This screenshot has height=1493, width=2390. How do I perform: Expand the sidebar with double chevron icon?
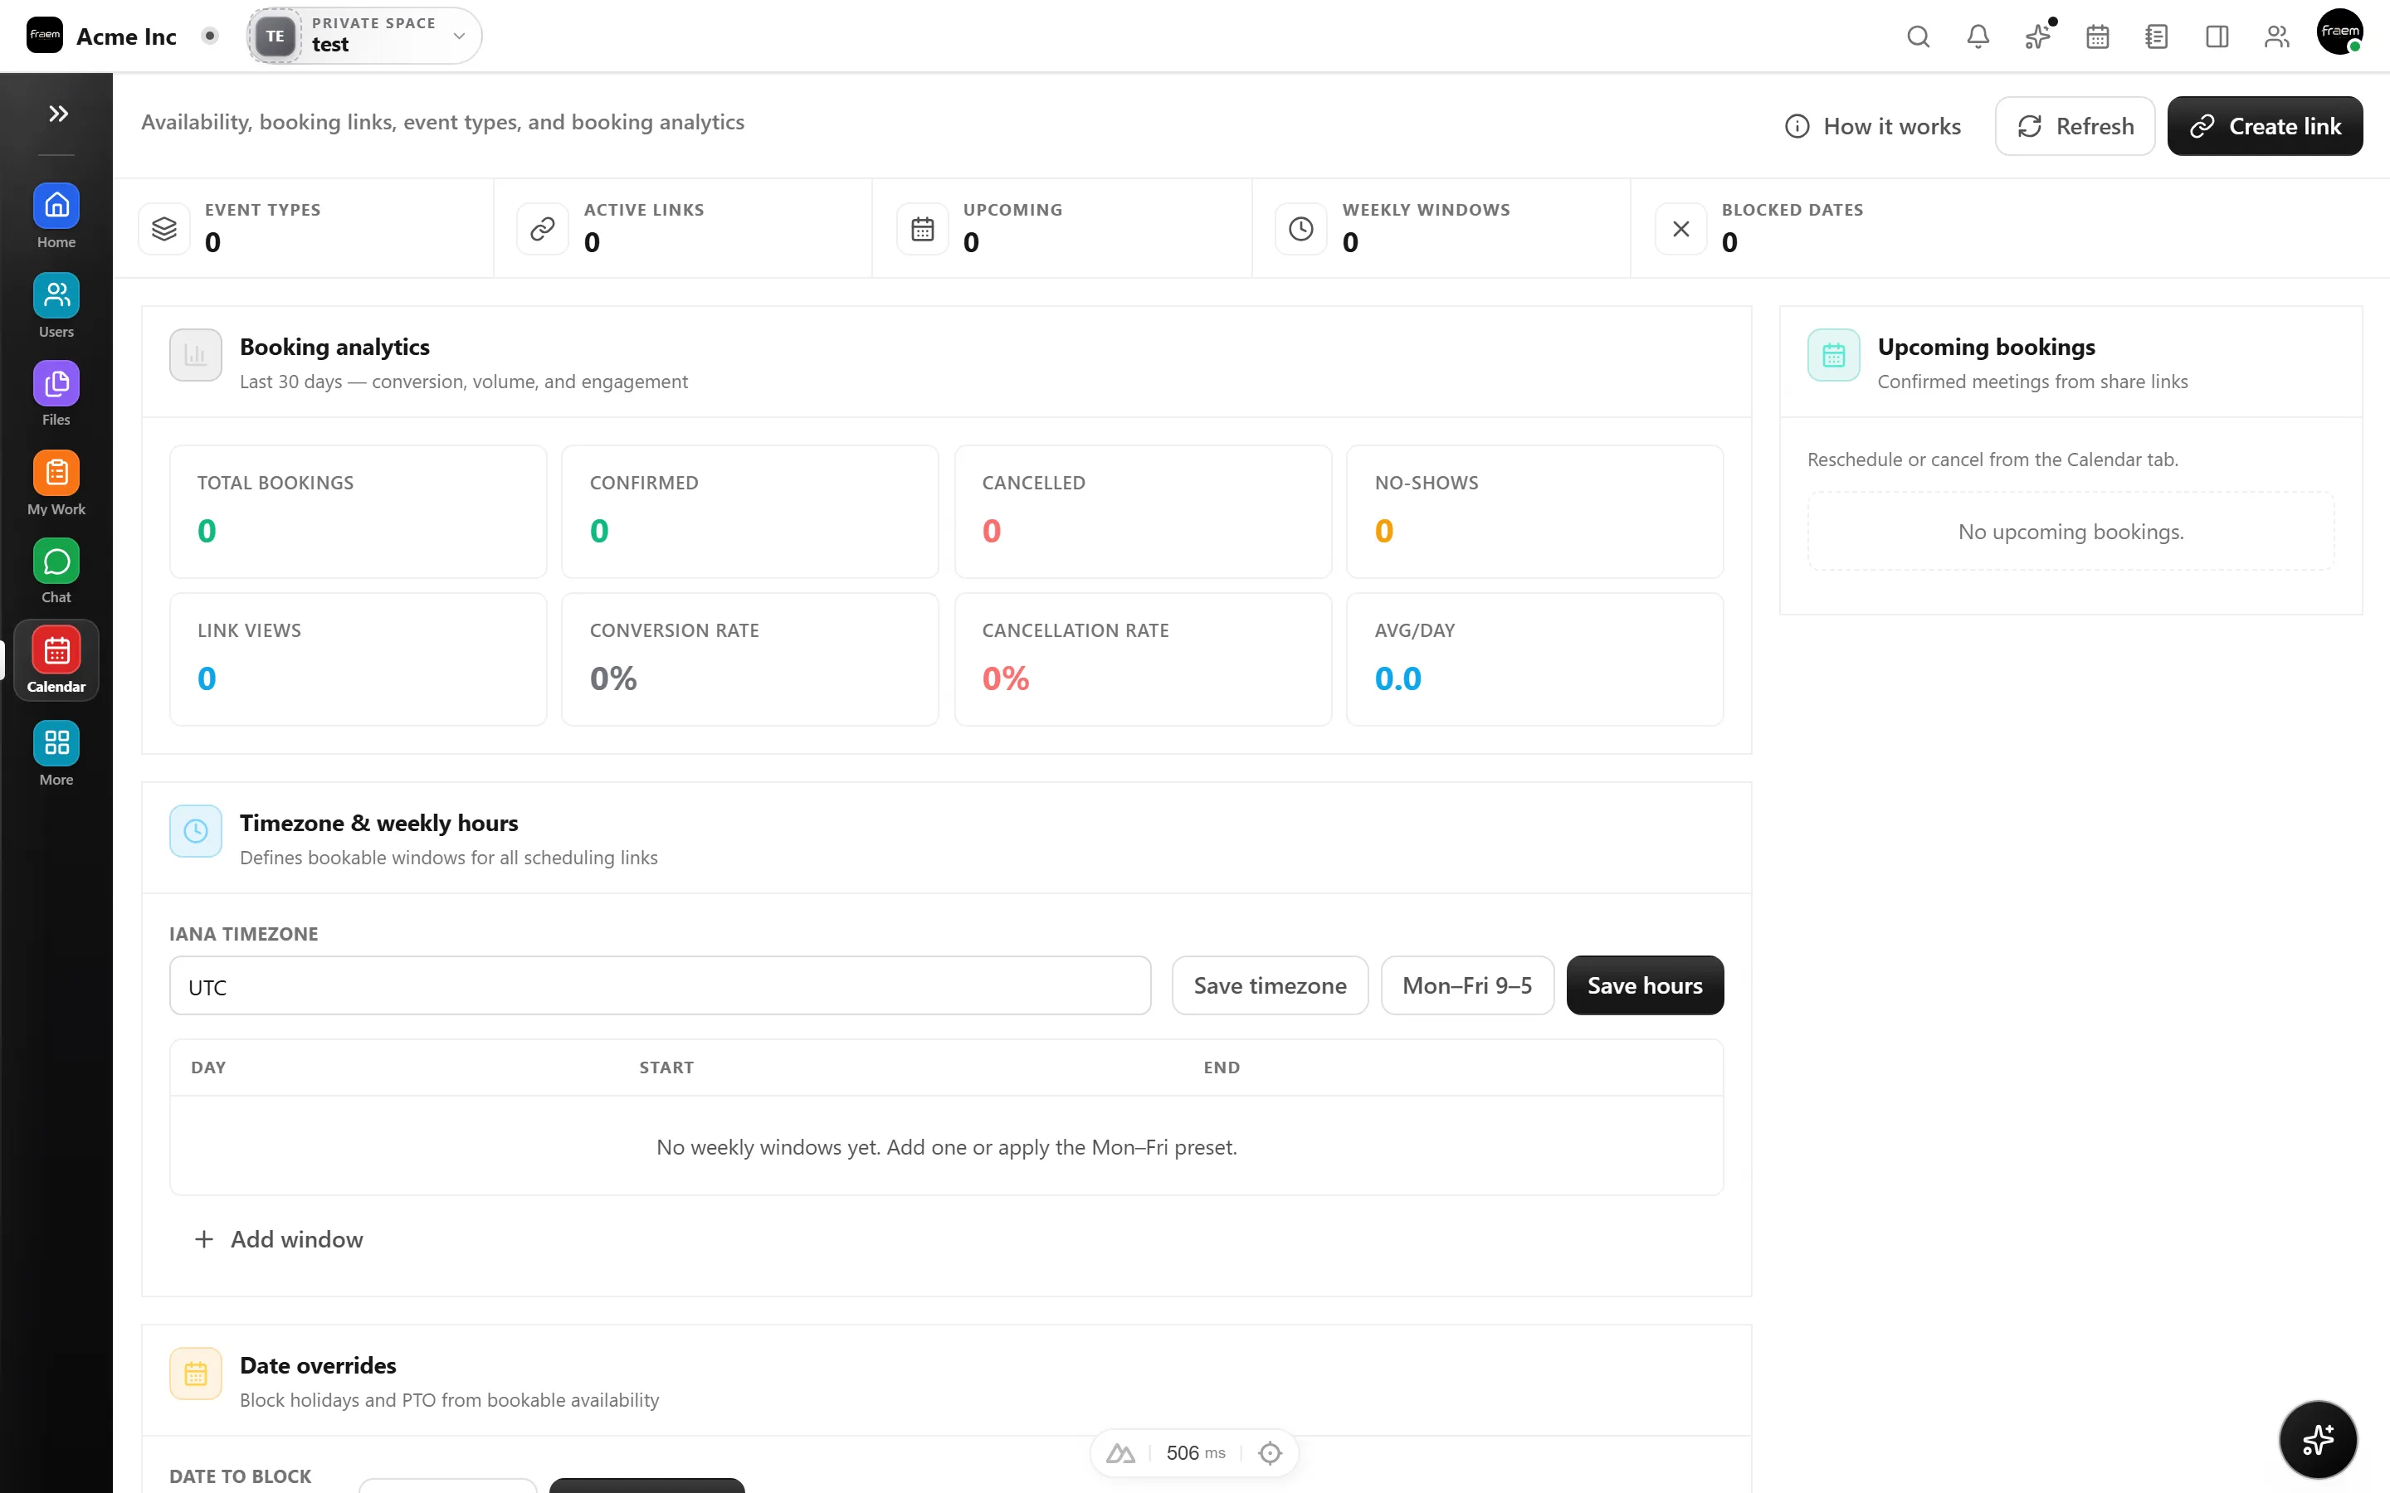[58, 114]
